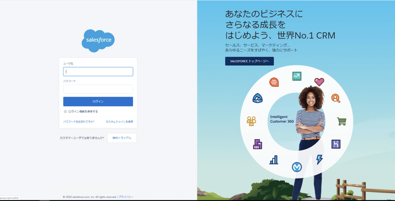395x201 pixels.
Task: Click the blue ログイン button
Action: (x=98, y=101)
